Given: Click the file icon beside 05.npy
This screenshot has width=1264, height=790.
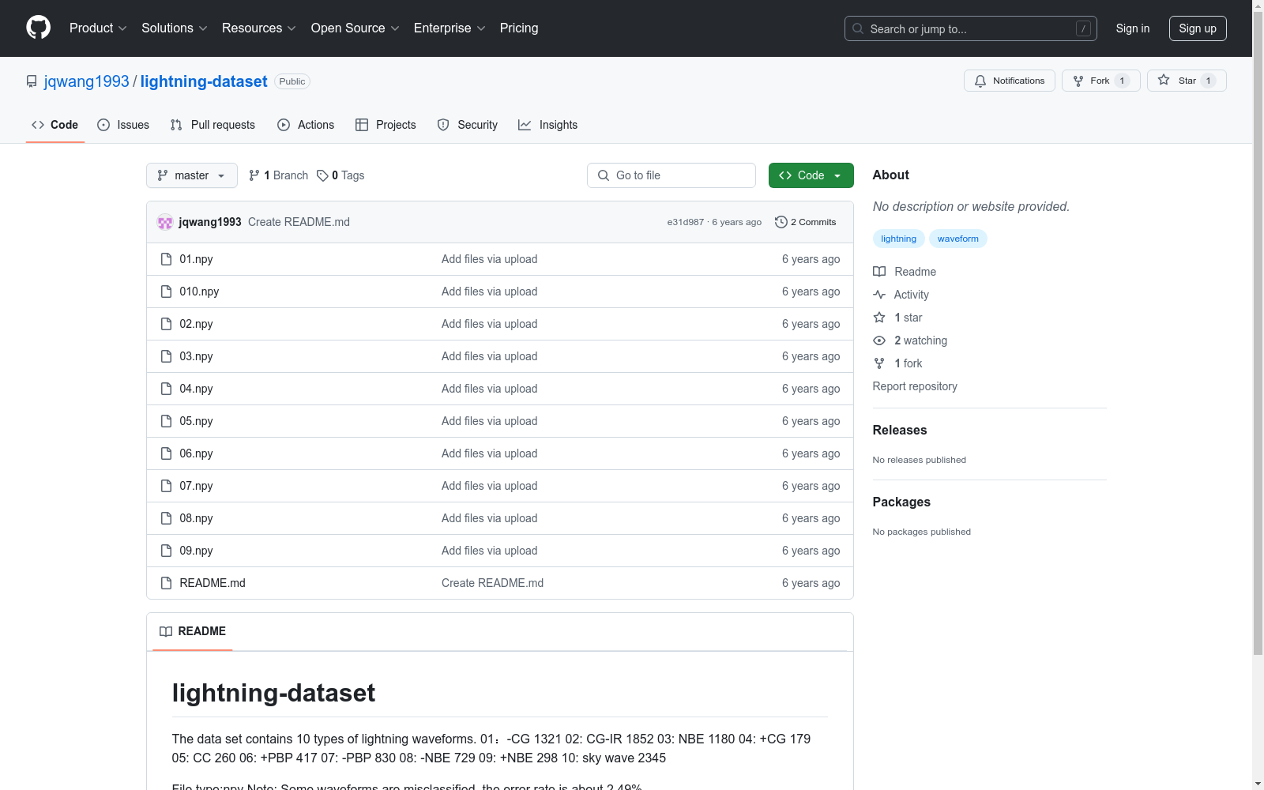Looking at the screenshot, I should point(166,421).
